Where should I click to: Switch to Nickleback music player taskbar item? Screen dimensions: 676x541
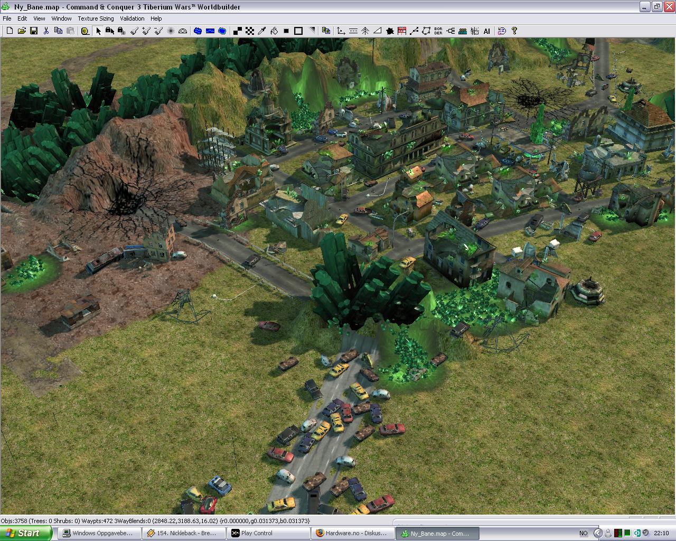[184, 533]
